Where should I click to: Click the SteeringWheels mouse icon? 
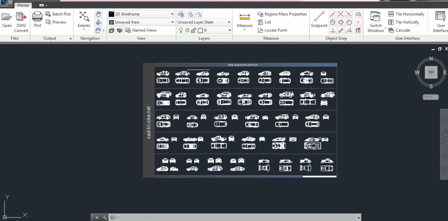[98, 30]
